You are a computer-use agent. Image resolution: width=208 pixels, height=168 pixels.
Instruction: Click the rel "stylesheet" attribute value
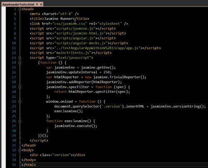[109, 24]
